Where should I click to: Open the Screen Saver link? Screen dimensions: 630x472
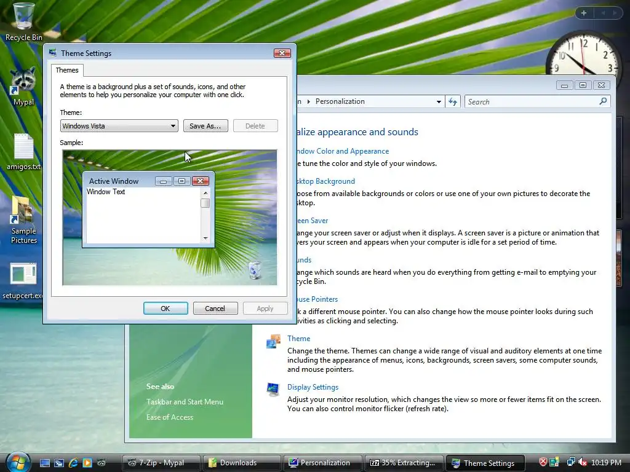[x=312, y=221]
